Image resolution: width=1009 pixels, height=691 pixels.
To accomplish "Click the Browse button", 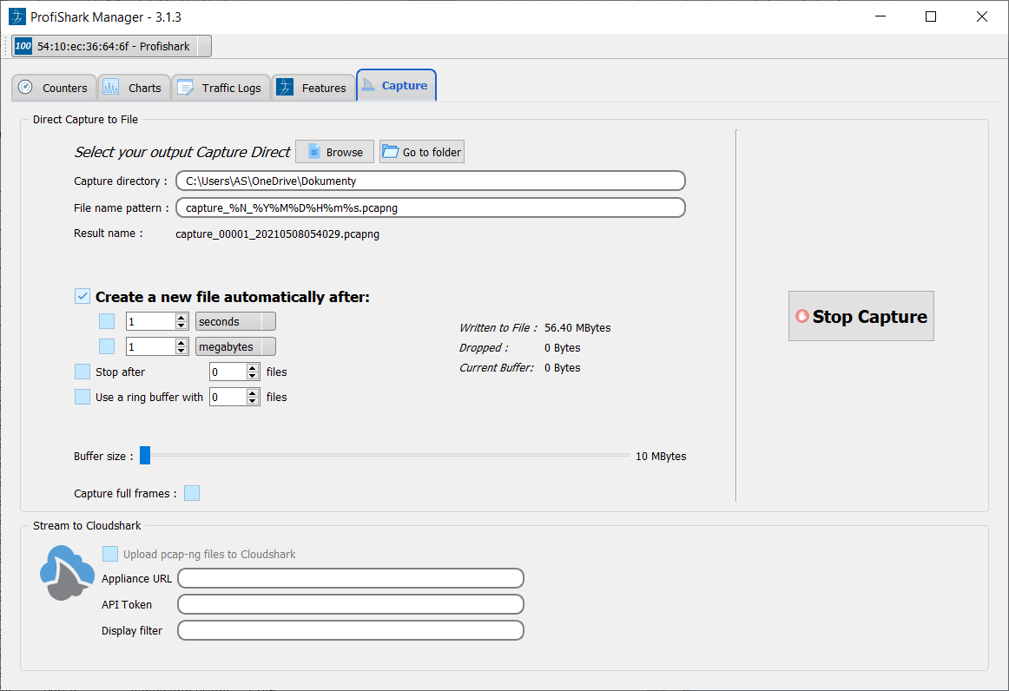I will point(334,152).
